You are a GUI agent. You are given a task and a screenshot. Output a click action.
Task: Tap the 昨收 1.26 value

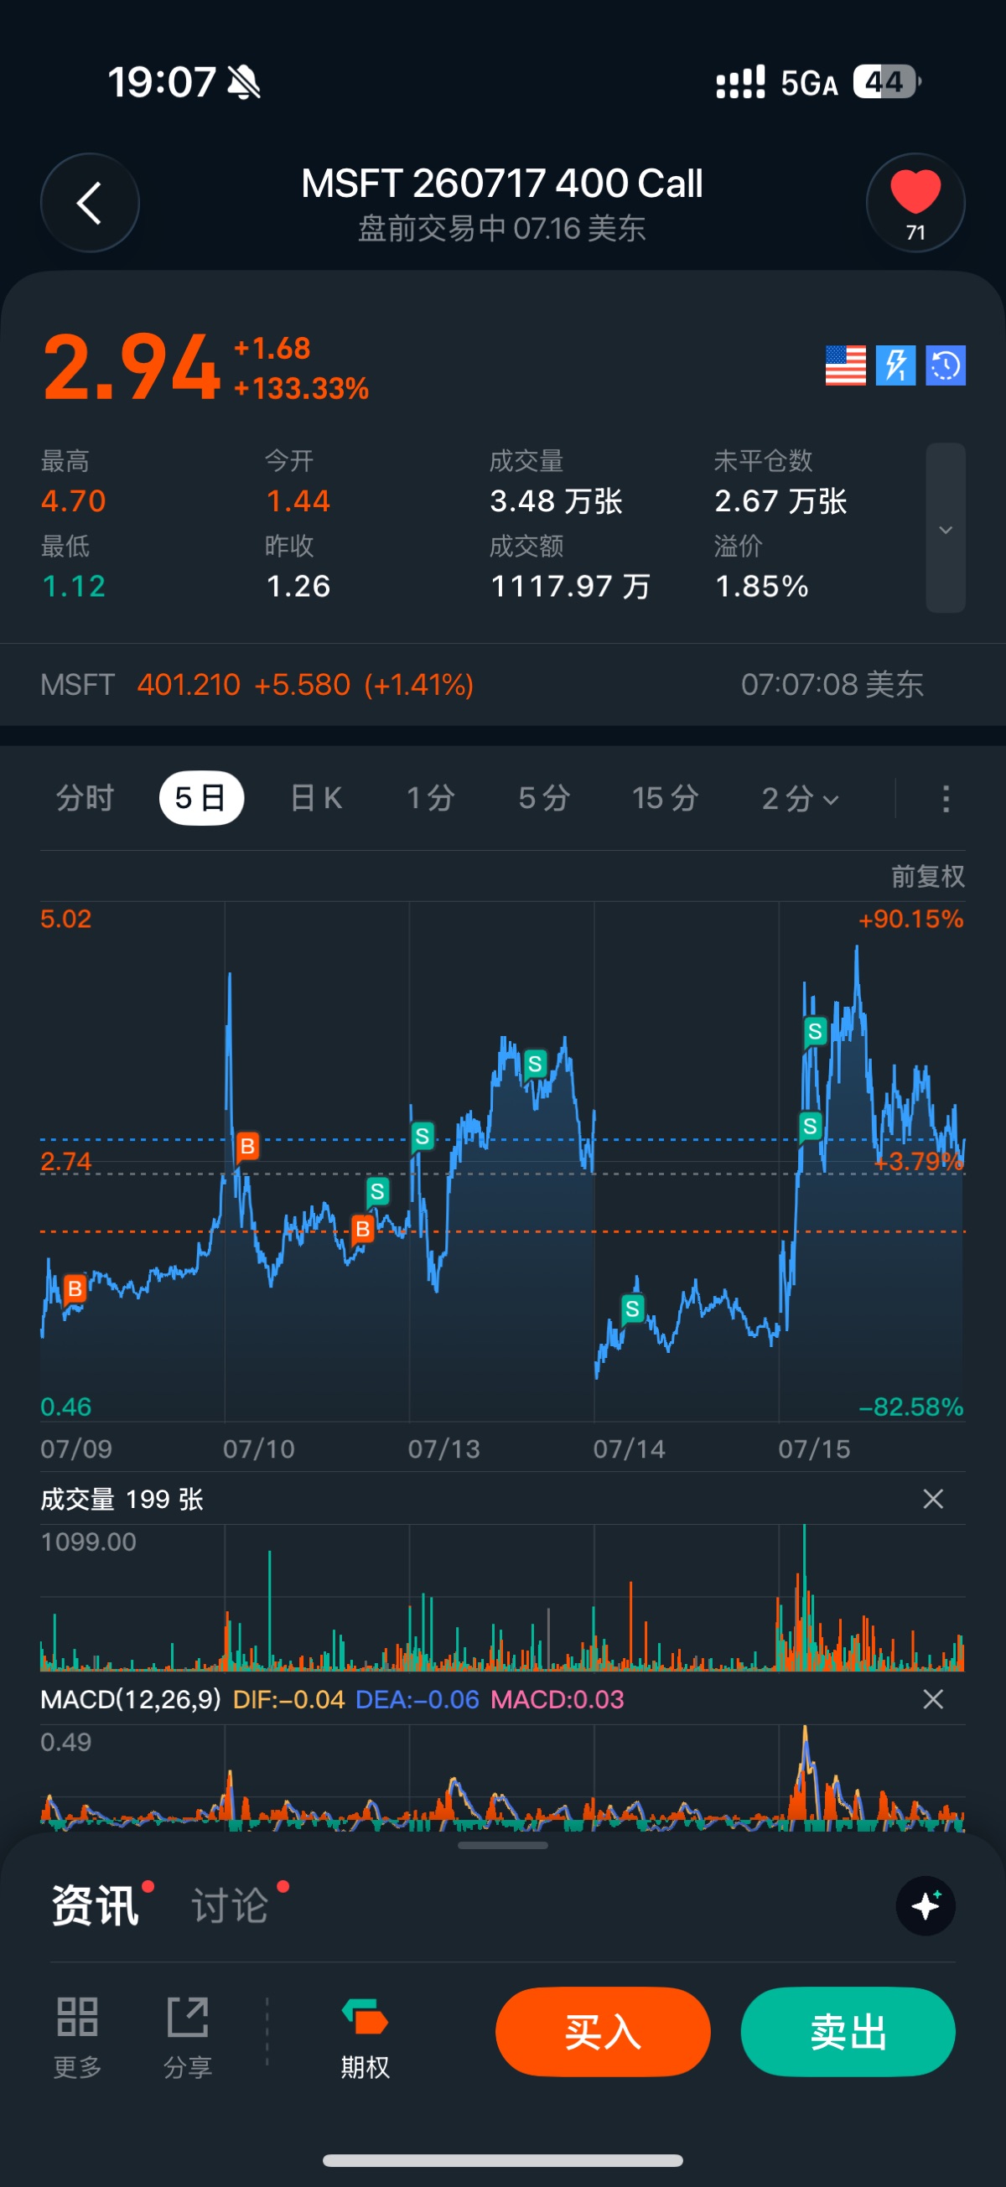coord(297,587)
